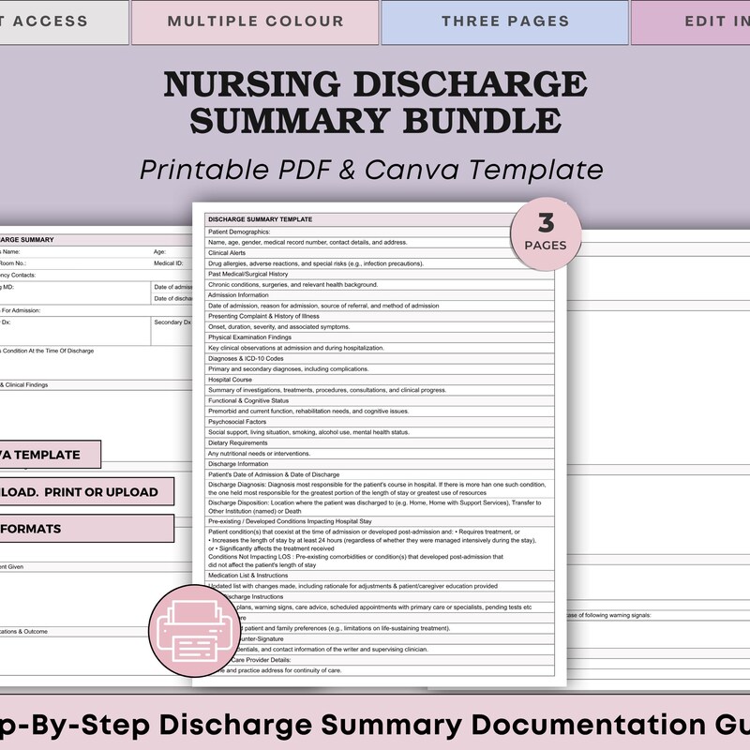
Task: Click Presenting Complaint & History of Illness row
Action: (380, 316)
